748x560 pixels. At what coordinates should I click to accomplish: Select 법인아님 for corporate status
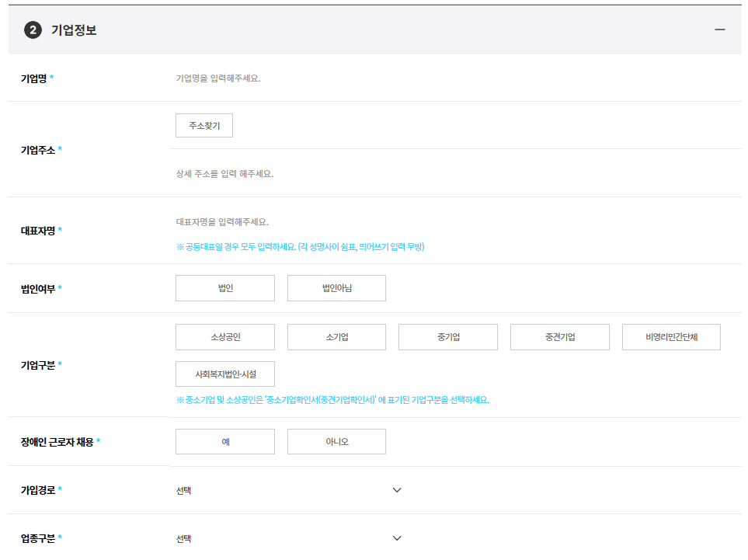tap(336, 287)
